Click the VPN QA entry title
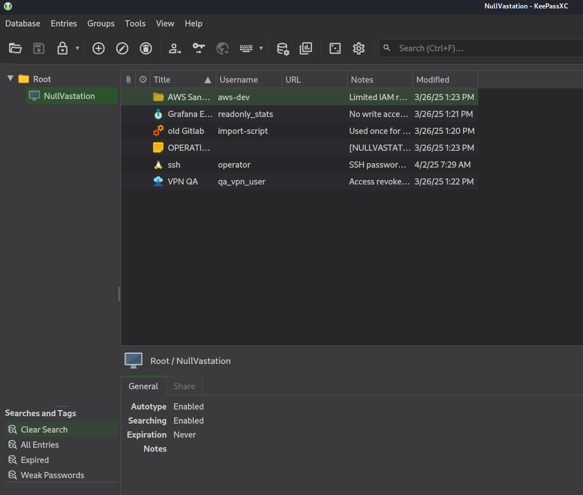The height and width of the screenshot is (495, 583). point(183,182)
